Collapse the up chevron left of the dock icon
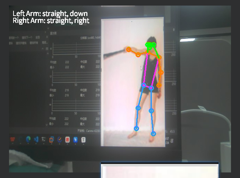This screenshot has height=178, width=240. coord(43,49)
